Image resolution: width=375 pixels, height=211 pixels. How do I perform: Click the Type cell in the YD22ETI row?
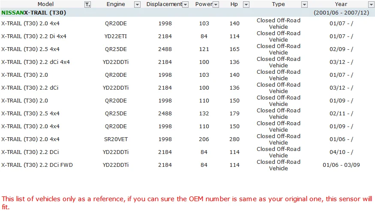[279, 36]
